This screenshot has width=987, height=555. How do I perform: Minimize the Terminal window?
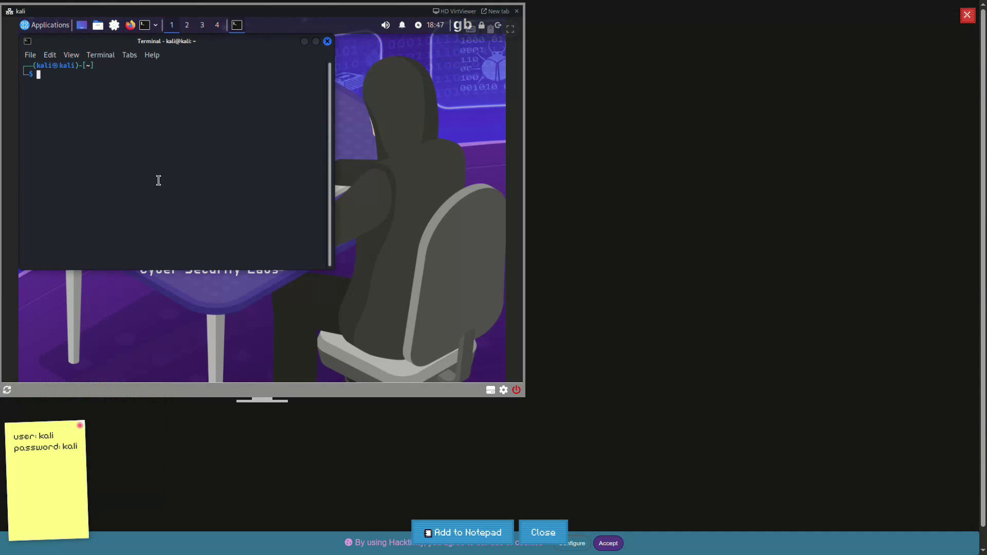[x=304, y=41]
